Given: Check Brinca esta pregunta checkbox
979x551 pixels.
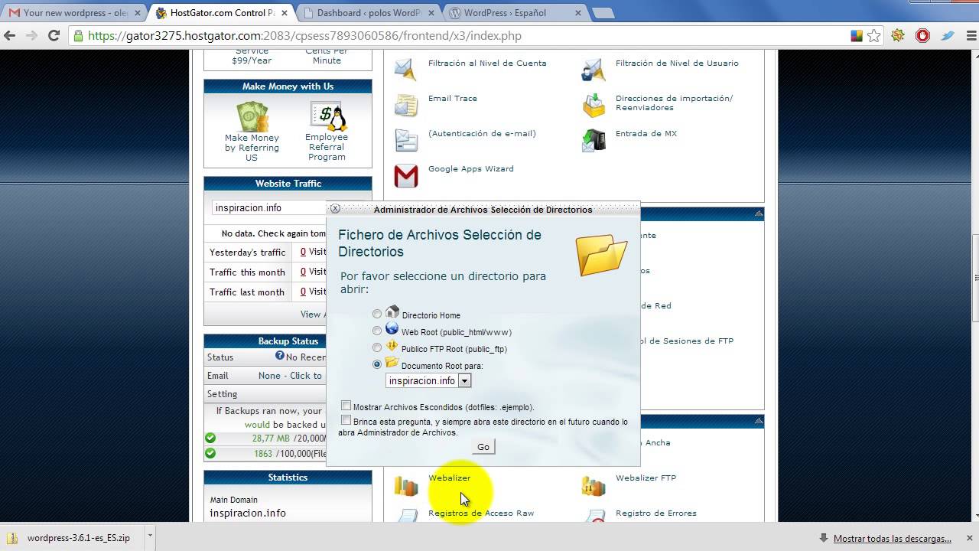Looking at the screenshot, I should tap(346, 420).
